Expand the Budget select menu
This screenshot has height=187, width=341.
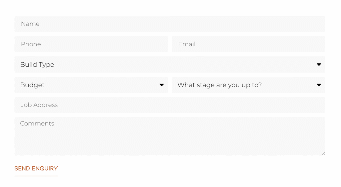[x=91, y=85]
